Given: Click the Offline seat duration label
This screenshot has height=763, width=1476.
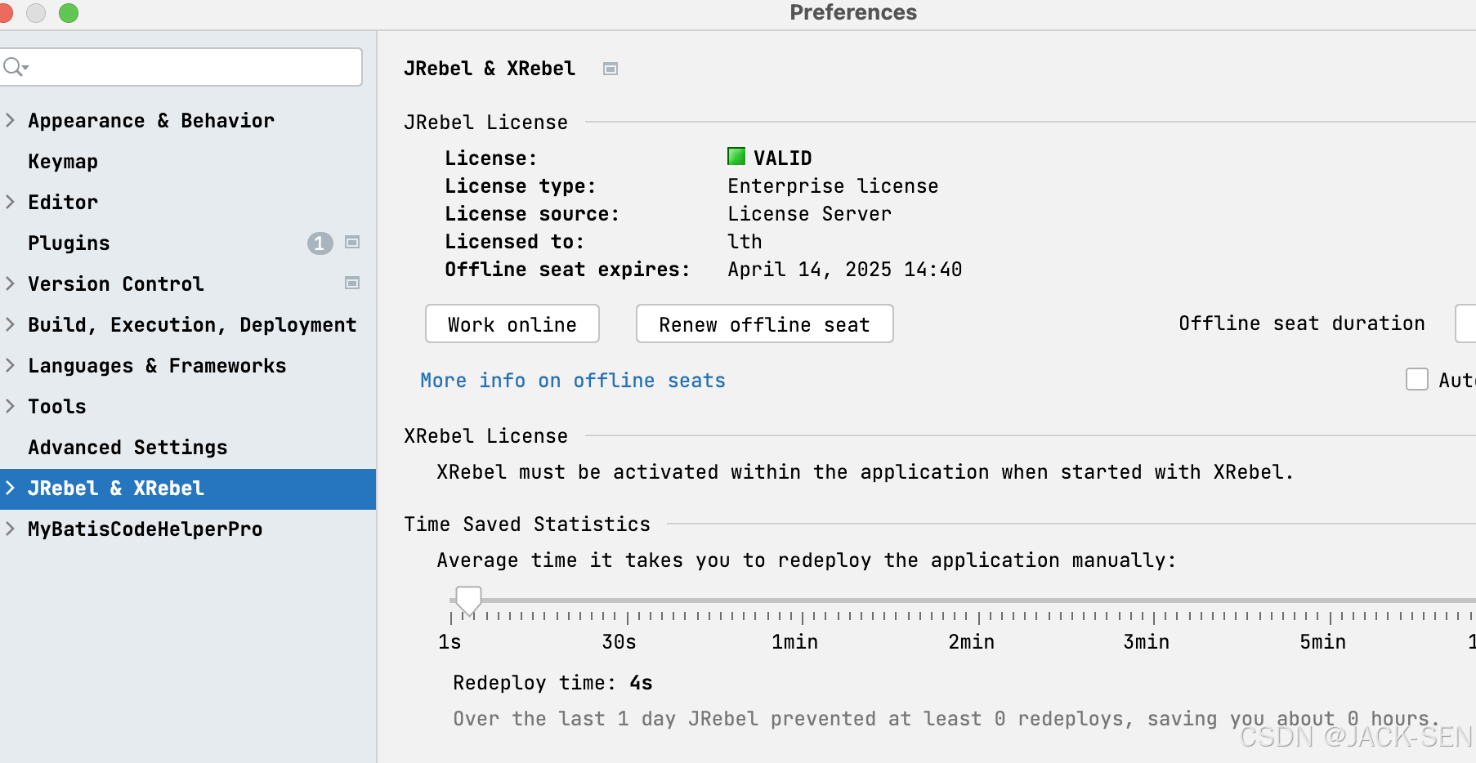Looking at the screenshot, I should tap(1302, 323).
